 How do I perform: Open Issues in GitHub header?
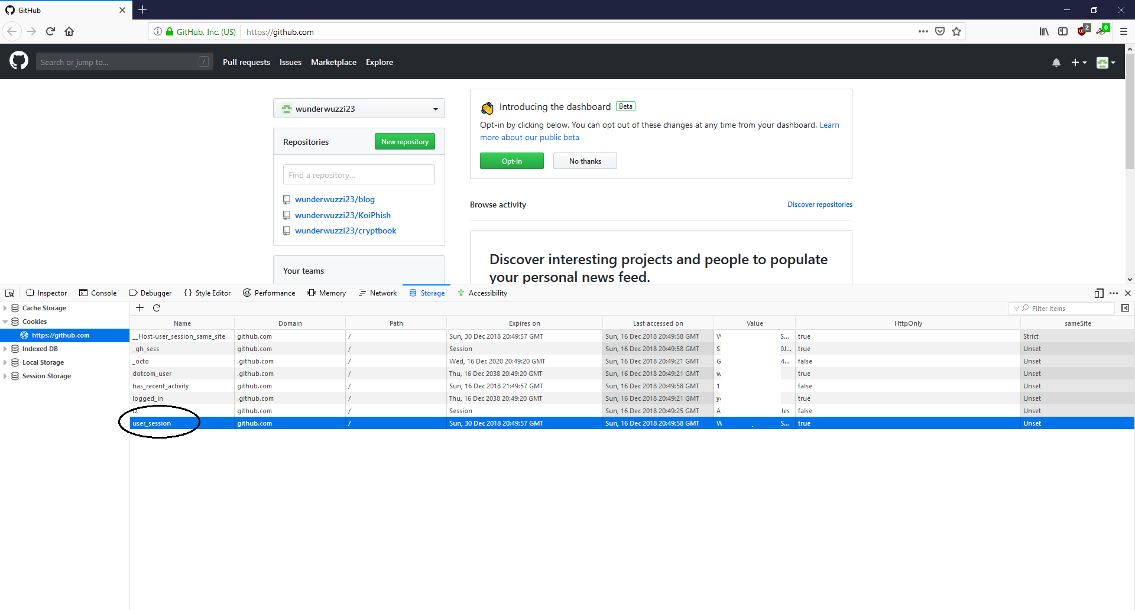[290, 62]
